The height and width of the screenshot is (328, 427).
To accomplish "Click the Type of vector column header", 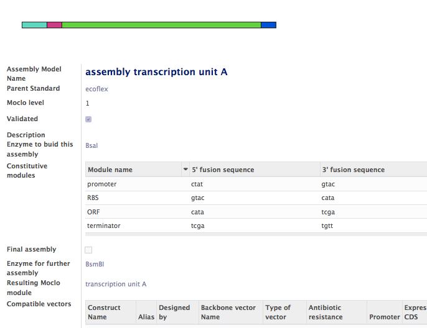I will point(278,312).
